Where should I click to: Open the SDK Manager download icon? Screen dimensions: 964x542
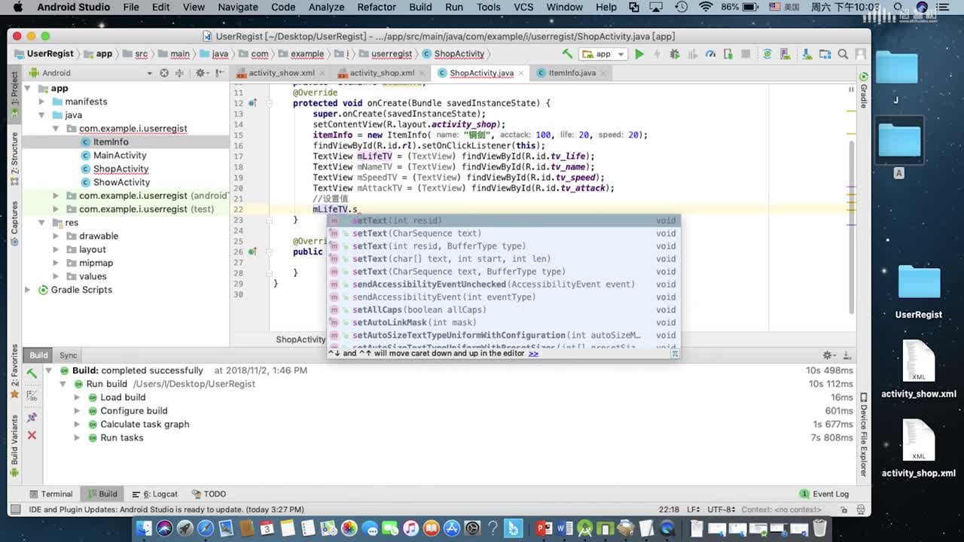click(x=805, y=54)
